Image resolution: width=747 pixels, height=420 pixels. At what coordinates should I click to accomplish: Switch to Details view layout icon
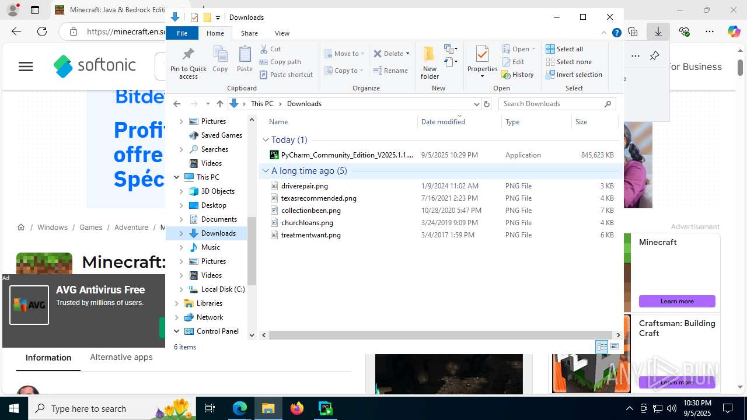[x=602, y=347]
